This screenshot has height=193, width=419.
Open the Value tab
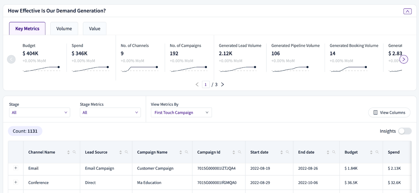[95, 29]
